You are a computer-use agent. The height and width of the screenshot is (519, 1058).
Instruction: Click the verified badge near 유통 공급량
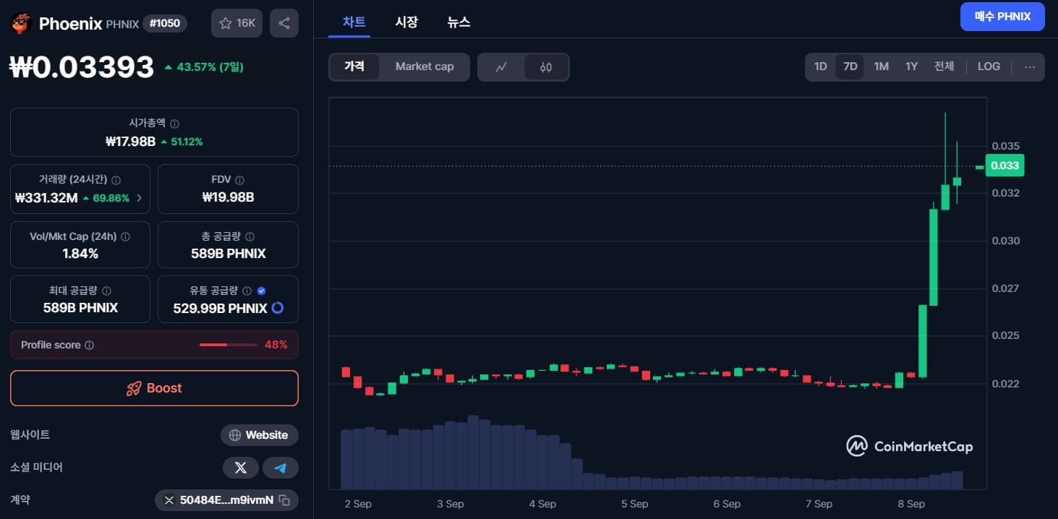pyautogui.click(x=261, y=291)
